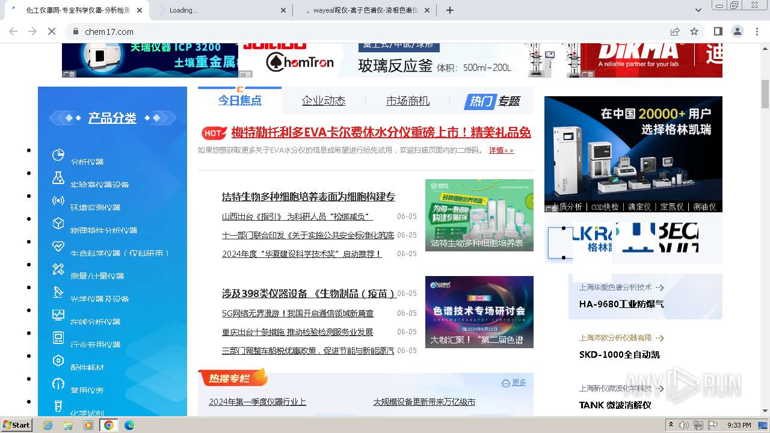Viewport: 770px width, 433px height.
Task: Expand arrow next to 上海沛欧分析仪器有限
Action: tap(660, 338)
